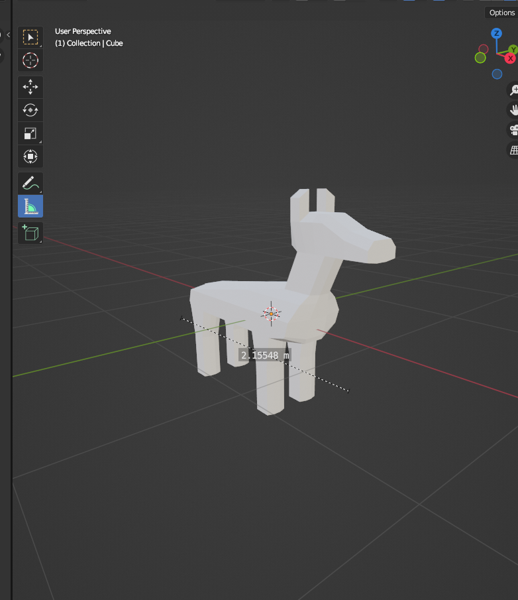This screenshot has height=600, width=518.
Task: Select the combined Transform tool
Action: coord(30,156)
